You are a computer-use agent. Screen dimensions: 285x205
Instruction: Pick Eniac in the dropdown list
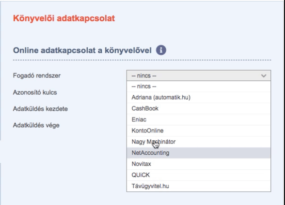[199, 119]
